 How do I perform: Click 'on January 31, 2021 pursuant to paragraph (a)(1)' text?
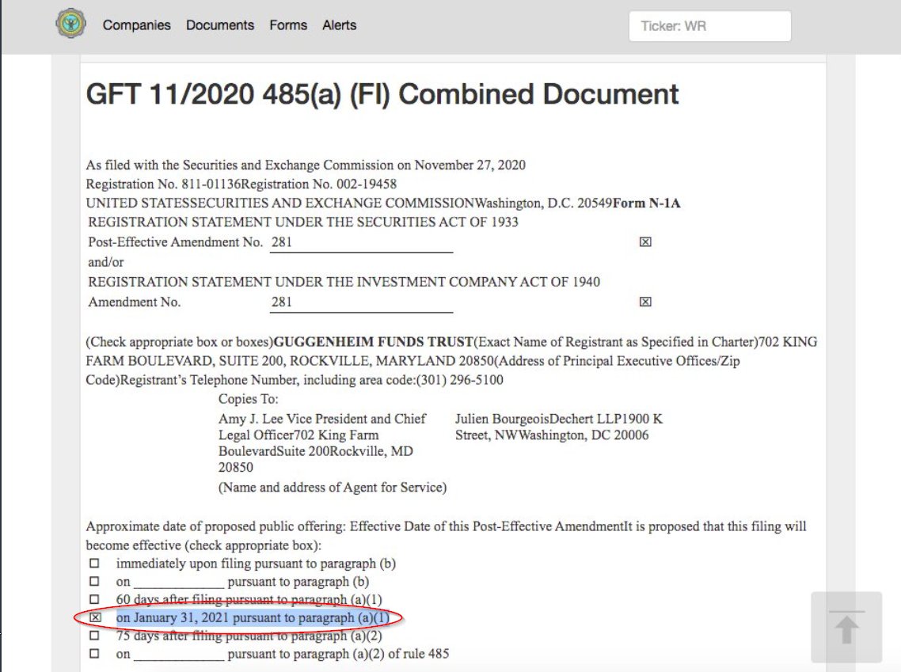253,617
